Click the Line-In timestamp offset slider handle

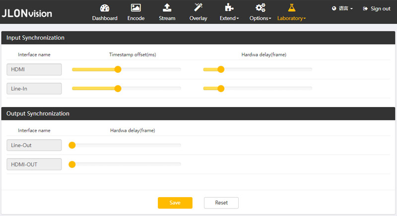point(118,88)
